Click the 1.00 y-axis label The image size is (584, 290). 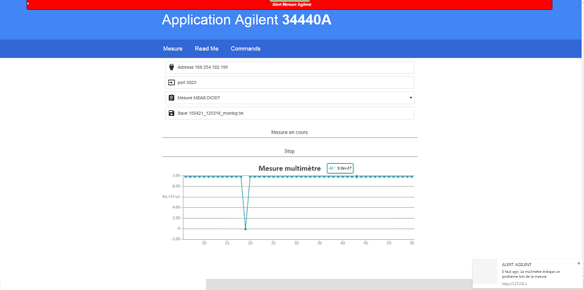coord(176,175)
